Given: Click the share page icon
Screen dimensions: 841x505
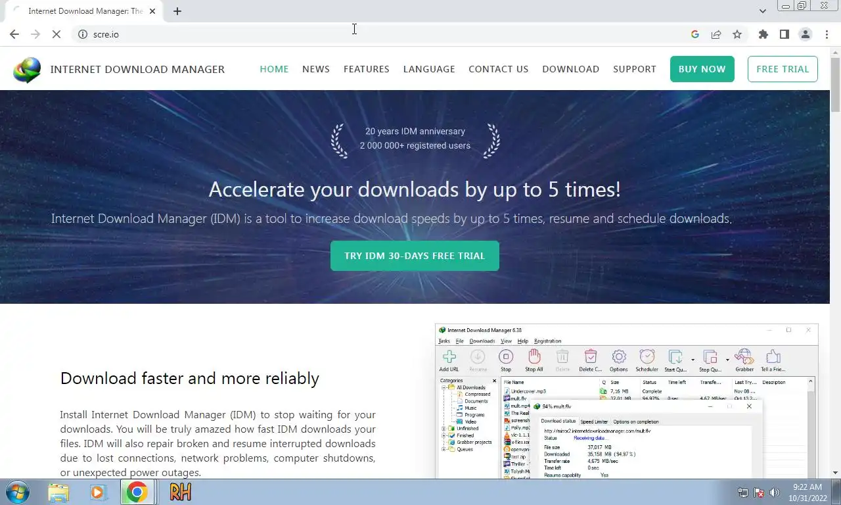Looking at the screenshot, I should pyautogui.click(x=716, y=34).
